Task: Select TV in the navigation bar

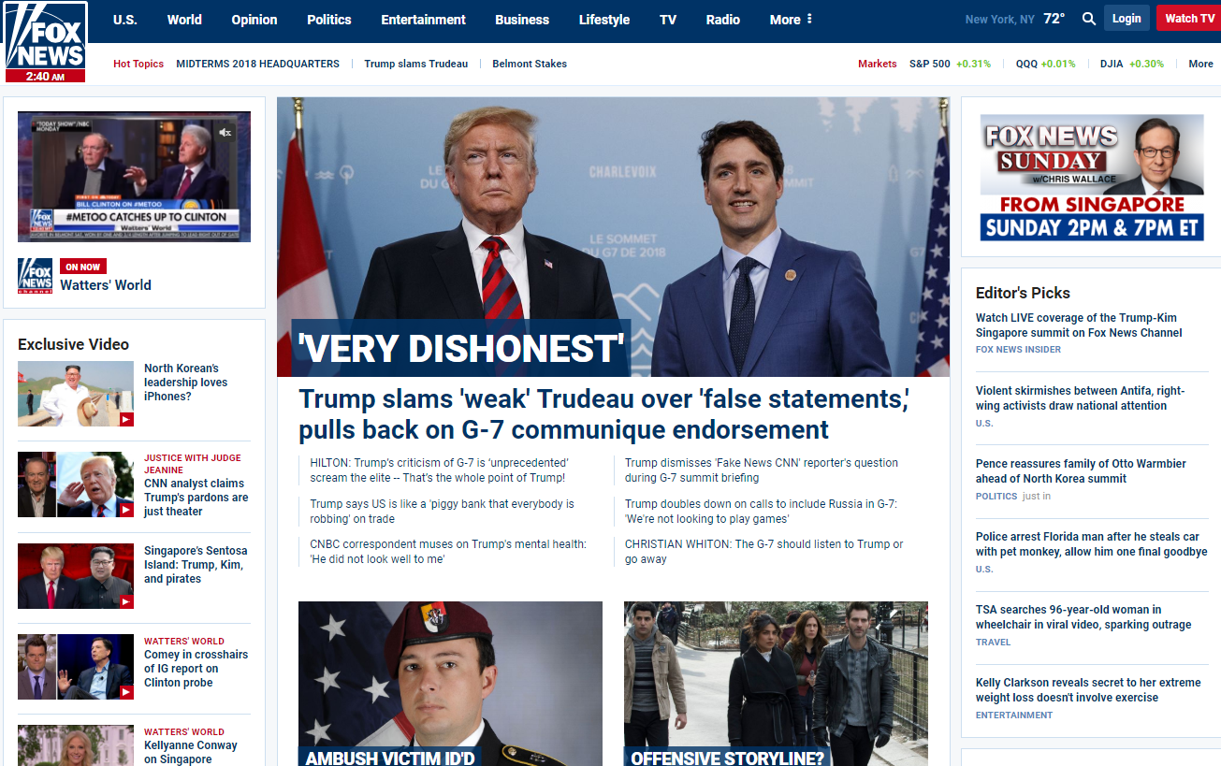Action: tap(668, 20)
